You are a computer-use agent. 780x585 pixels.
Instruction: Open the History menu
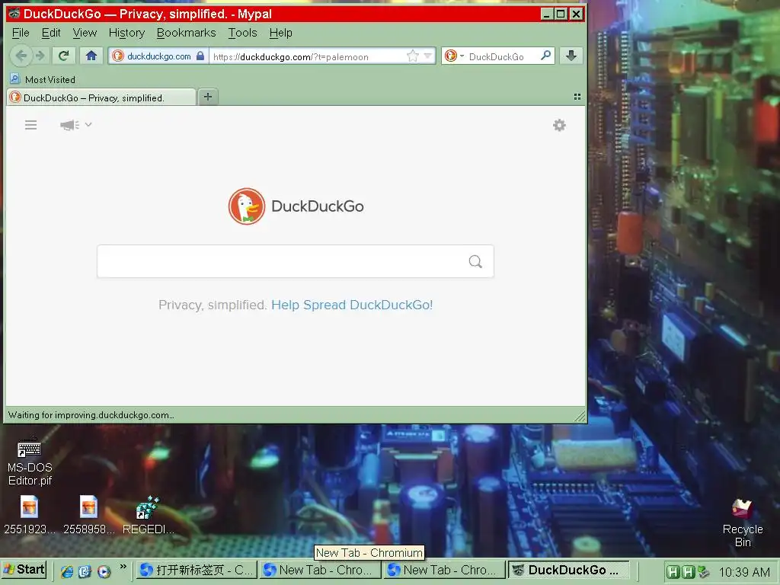[x=126, y=33]
